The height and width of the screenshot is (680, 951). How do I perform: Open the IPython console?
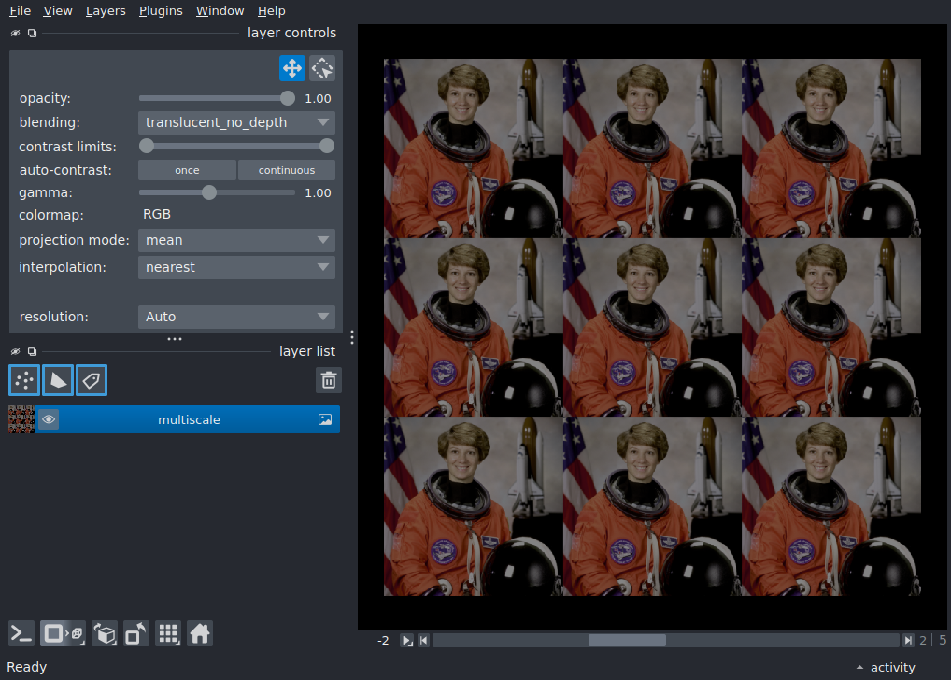click(21, 634)
